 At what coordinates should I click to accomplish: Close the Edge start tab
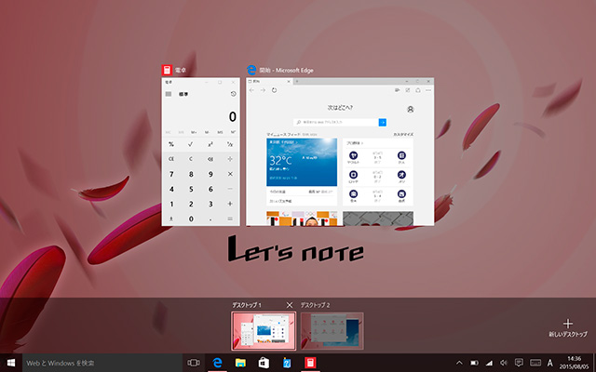[289, 81]
